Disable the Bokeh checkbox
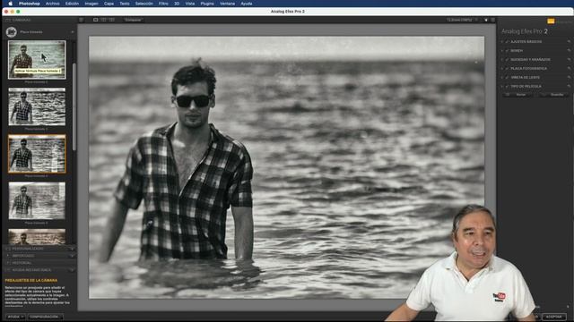This screenshot has width=574, height=322. click(507, 50)
